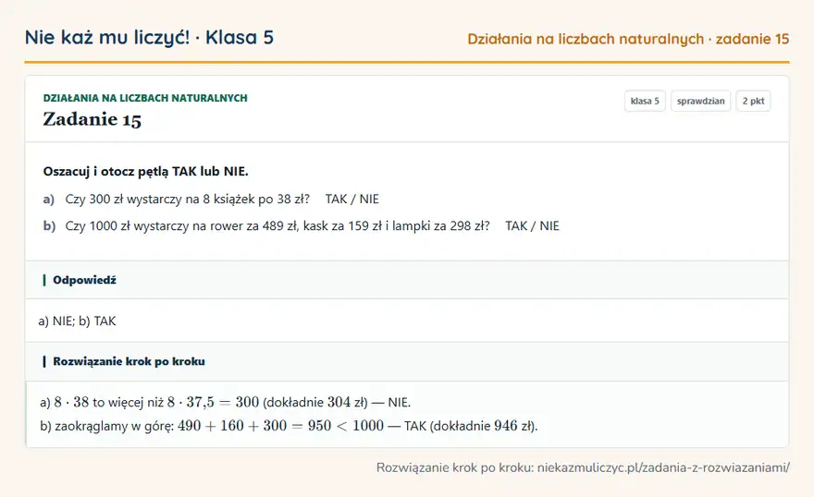Viewport: 814px width, 497px height.
Task: Click the 'Zadanie 15' heading
Action: [92, 119]
